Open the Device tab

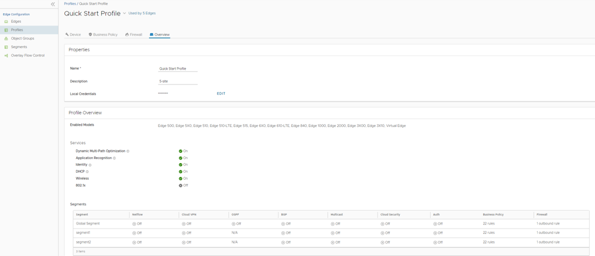coord(73,35)
